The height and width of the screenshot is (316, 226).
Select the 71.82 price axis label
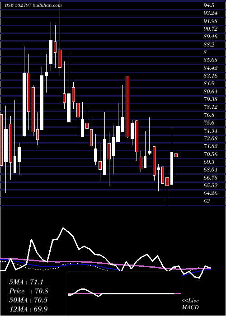pos(211,146)
